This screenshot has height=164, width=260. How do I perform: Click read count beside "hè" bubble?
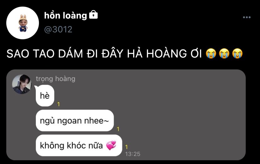click(58, 104)
